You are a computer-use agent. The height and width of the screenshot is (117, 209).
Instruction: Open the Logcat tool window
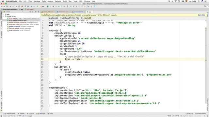pos(30,114)
